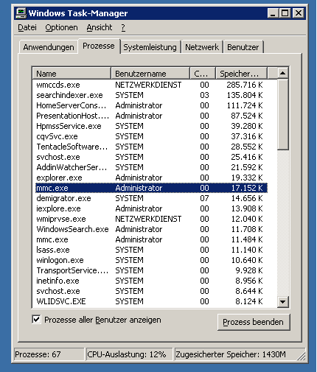Click the scroll up arrow of process list

click(283, 73)
